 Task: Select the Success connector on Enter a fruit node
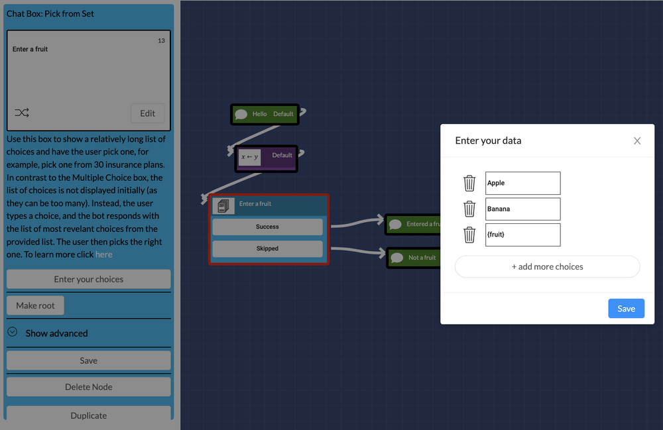coord(267,227)
